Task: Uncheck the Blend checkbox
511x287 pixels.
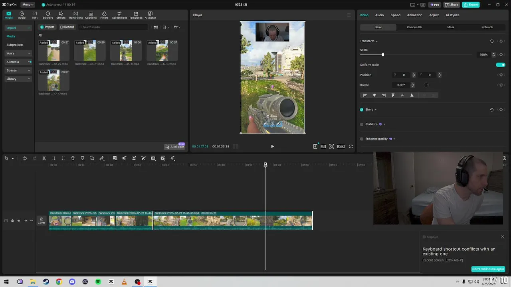Action: tap(362, 110)
